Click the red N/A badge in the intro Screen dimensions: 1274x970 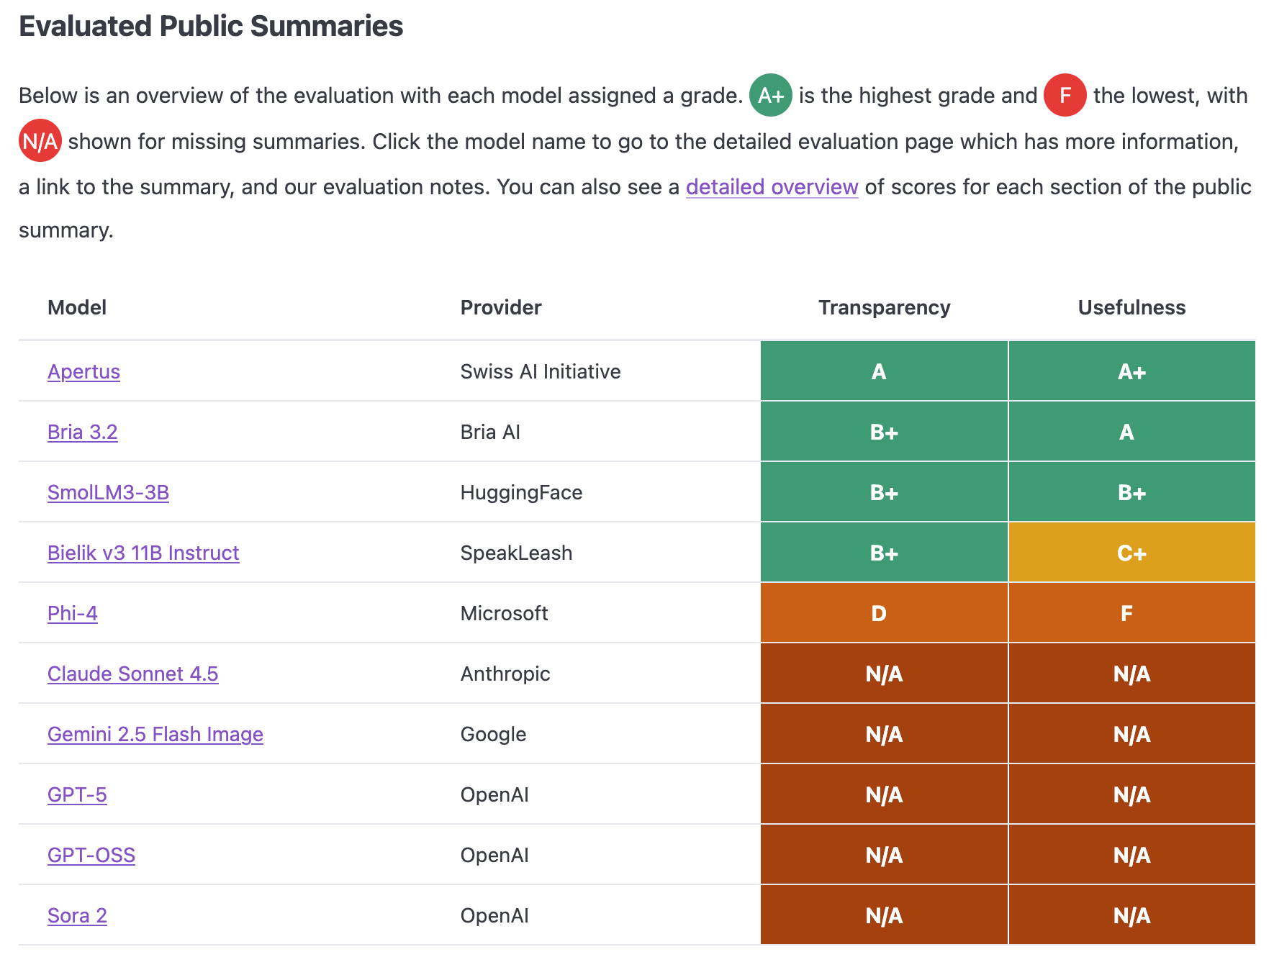(40, 141)
